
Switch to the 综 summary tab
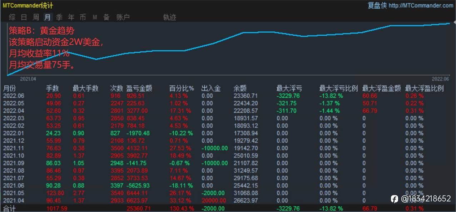click(x=12, y=17)
